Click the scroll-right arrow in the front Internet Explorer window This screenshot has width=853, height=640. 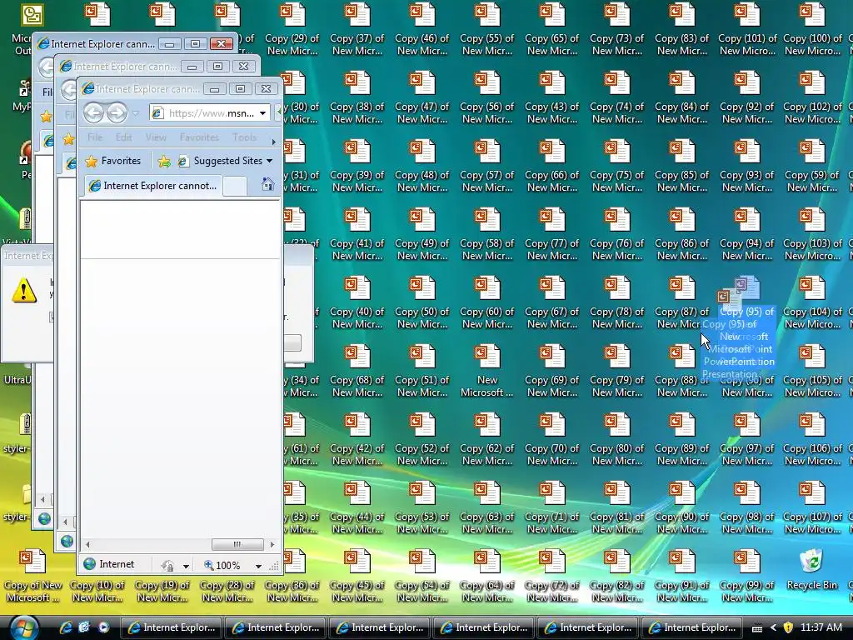(x=272, y=543)
